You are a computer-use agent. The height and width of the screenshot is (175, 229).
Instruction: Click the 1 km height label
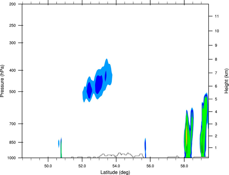tap(216, 148)
